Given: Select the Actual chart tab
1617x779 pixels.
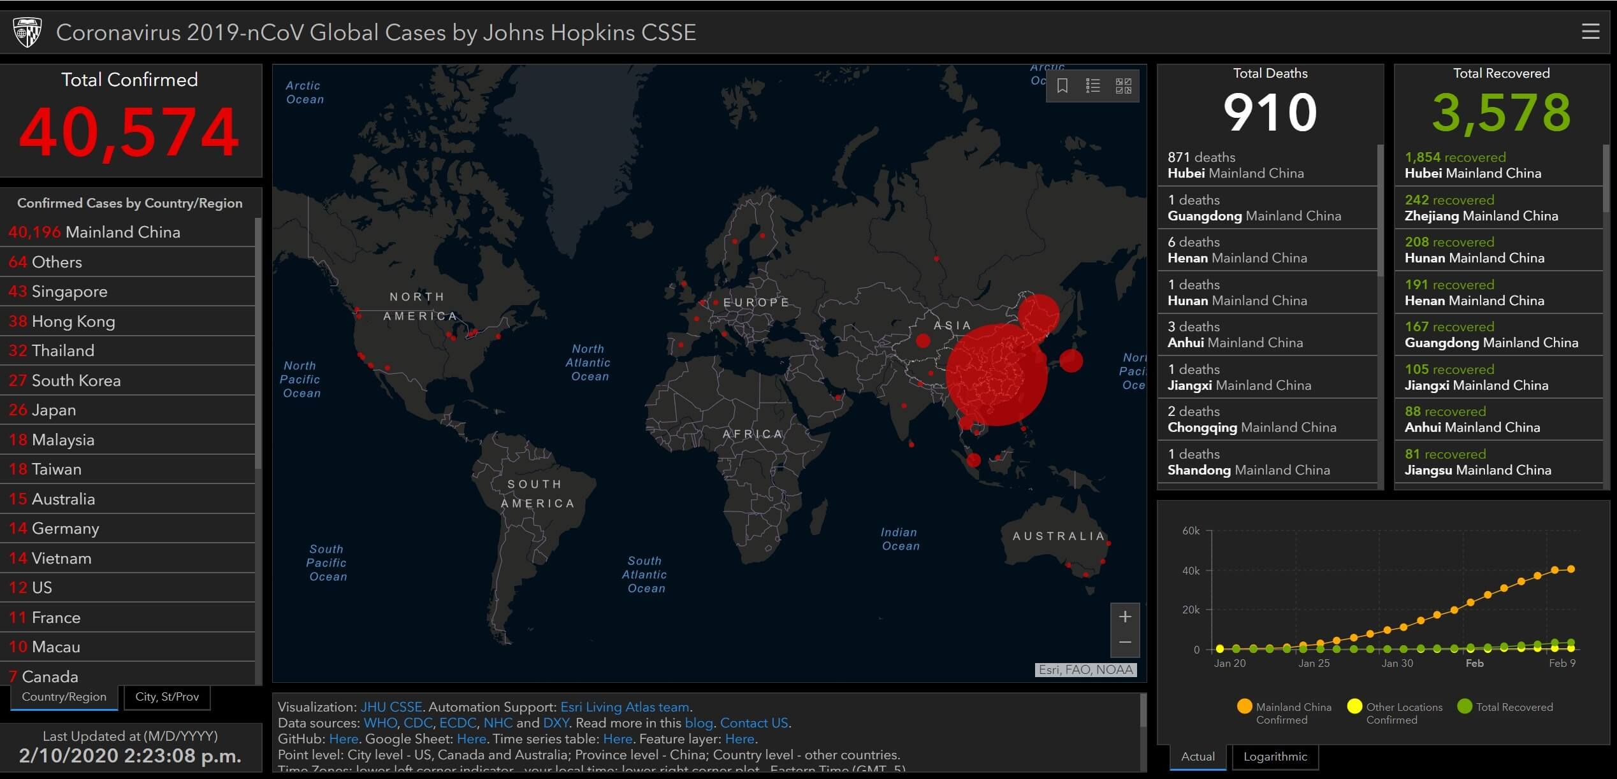Looking at the screenshot, I should pyautogui.click(x=1198, y=757).
